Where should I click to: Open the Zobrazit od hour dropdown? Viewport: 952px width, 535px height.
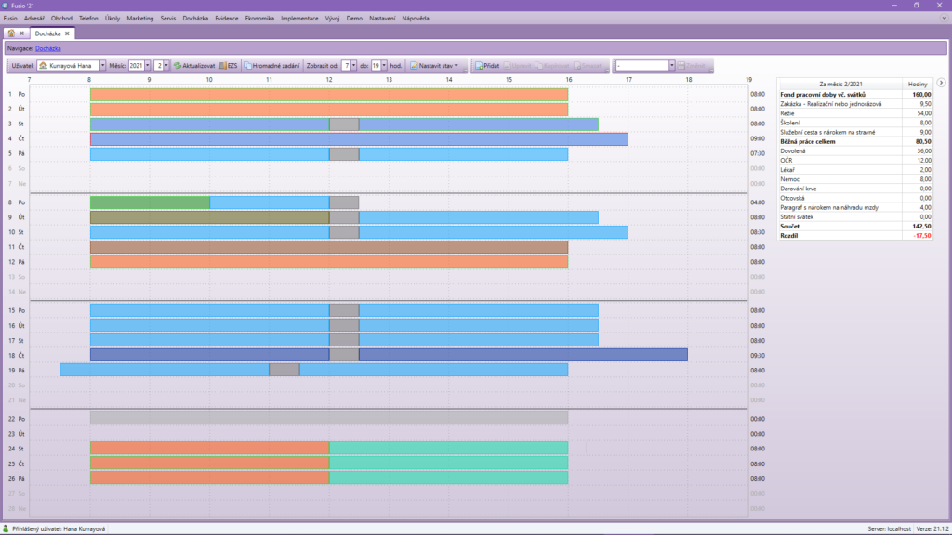[x=353, y=66]
